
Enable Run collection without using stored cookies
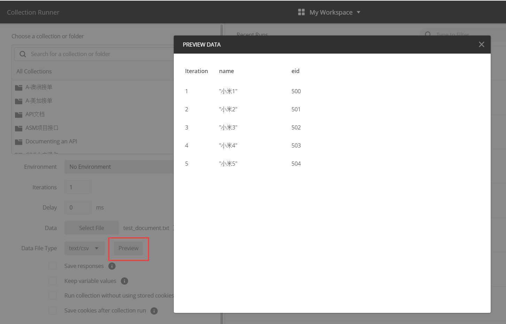(x=53, y=295)
